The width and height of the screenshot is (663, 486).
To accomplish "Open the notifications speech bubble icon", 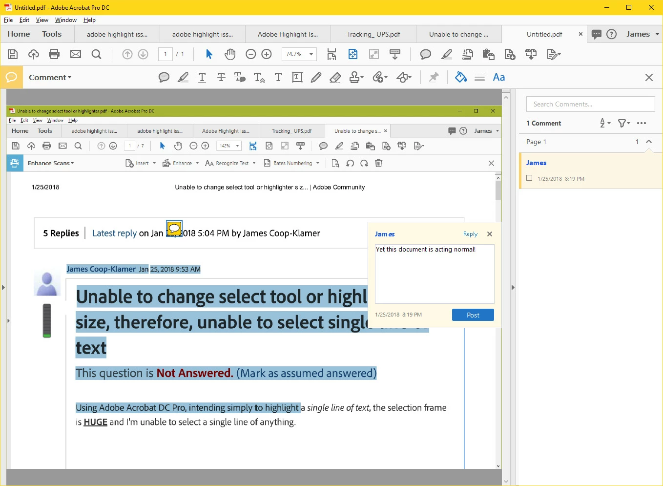I will [x=596, y=34].
